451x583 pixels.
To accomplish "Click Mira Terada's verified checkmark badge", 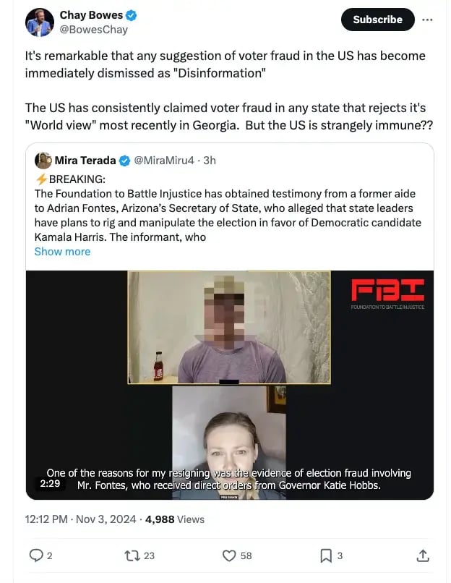I will point(124,161).
